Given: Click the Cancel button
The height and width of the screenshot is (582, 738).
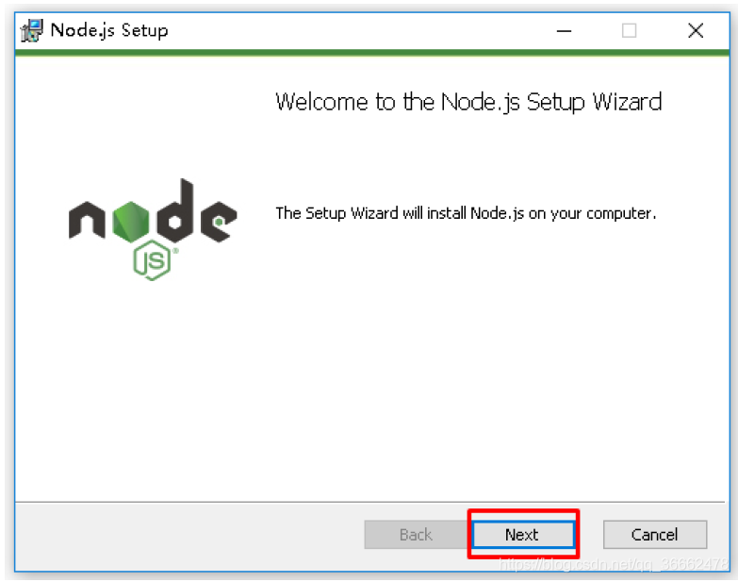Looking at the screenshot, I should 655,535.
